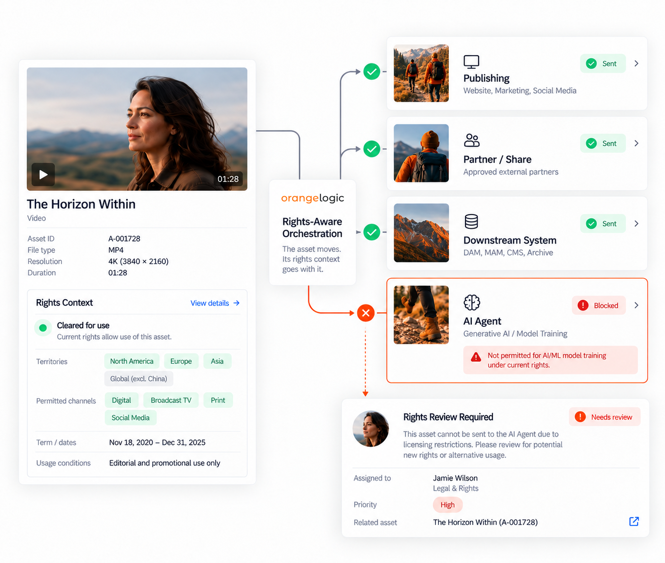Viewport: 665px width, 563px height.
Task: Click the red X blocked connector icon
Action: [365, 313]
